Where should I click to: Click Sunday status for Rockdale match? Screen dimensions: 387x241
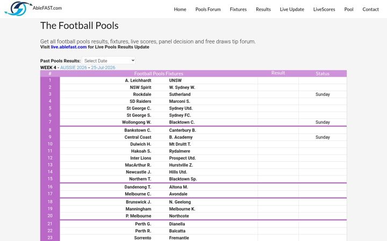tap(322, 94)
